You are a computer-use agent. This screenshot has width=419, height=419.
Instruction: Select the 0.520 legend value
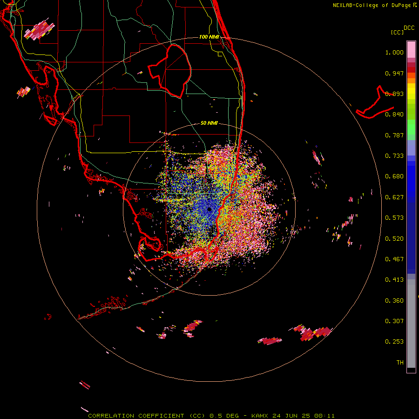(x=394, y=239)
